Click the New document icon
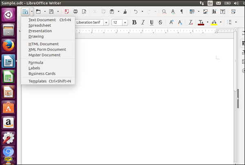Image resolution: width=245 pixels, height=165 pixels. click(x=25, y=11)
